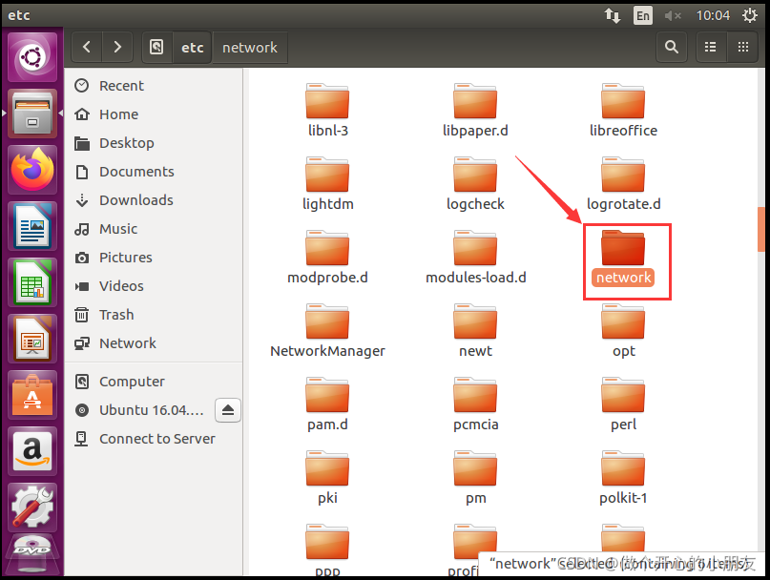The height and width of the screenshot is (580, 770).
Task: Select the ppp folder
Action: (x=327, y=549)
